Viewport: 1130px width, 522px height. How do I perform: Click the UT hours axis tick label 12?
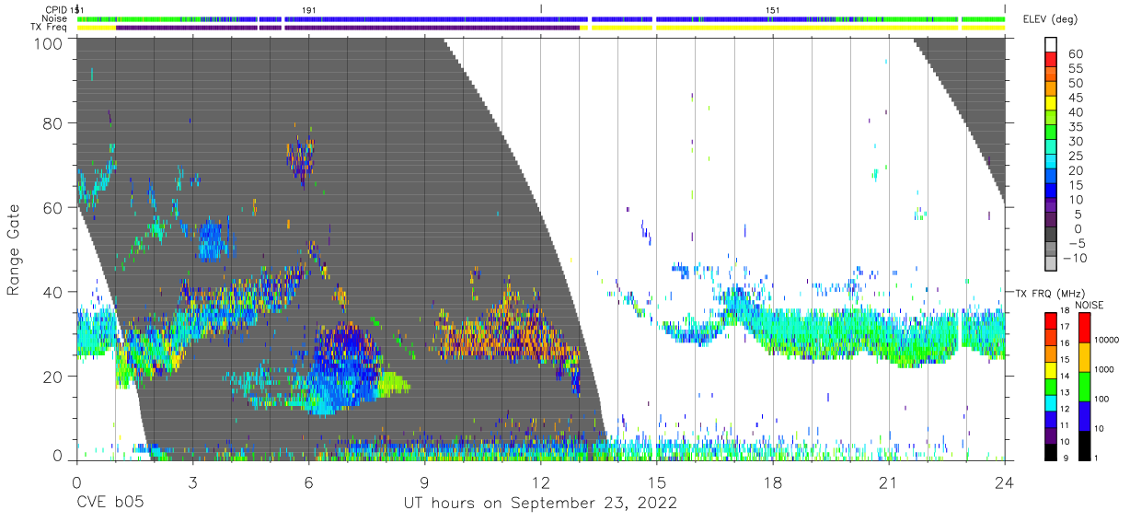point(541,481)
